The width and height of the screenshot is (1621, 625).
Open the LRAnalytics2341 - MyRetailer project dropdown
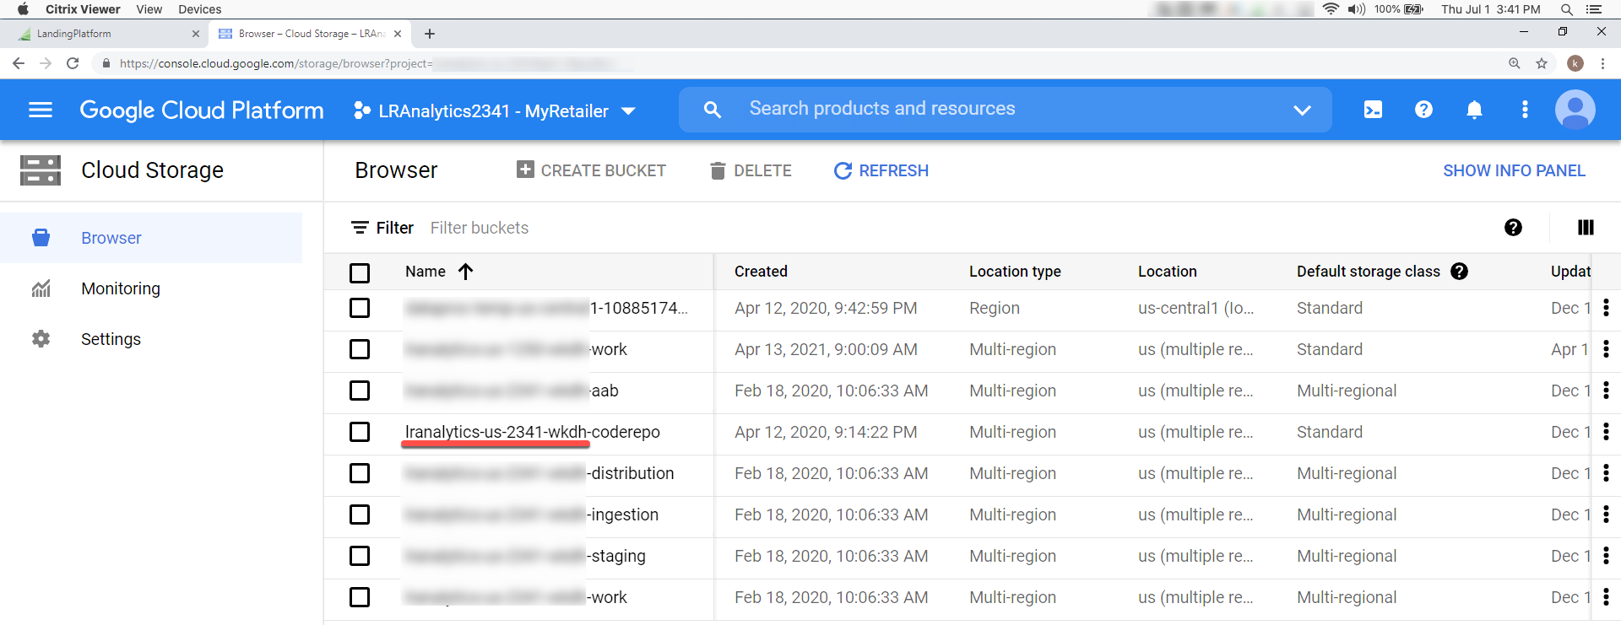click(x=495, y=110)
